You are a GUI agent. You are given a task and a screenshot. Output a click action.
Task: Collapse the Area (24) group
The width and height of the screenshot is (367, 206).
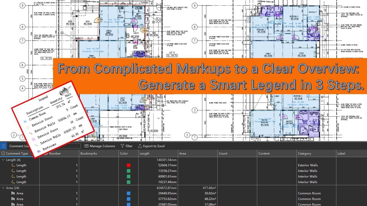(3, 188)
